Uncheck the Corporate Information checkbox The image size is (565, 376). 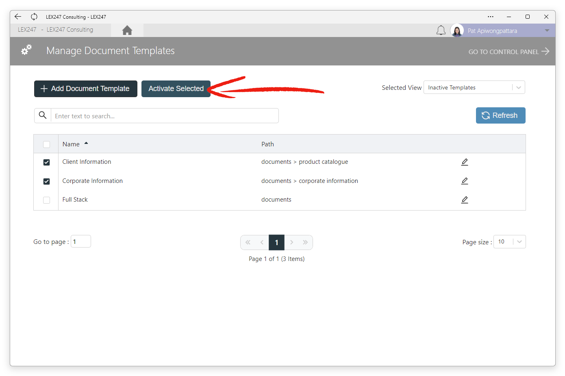tap(47, 181)
